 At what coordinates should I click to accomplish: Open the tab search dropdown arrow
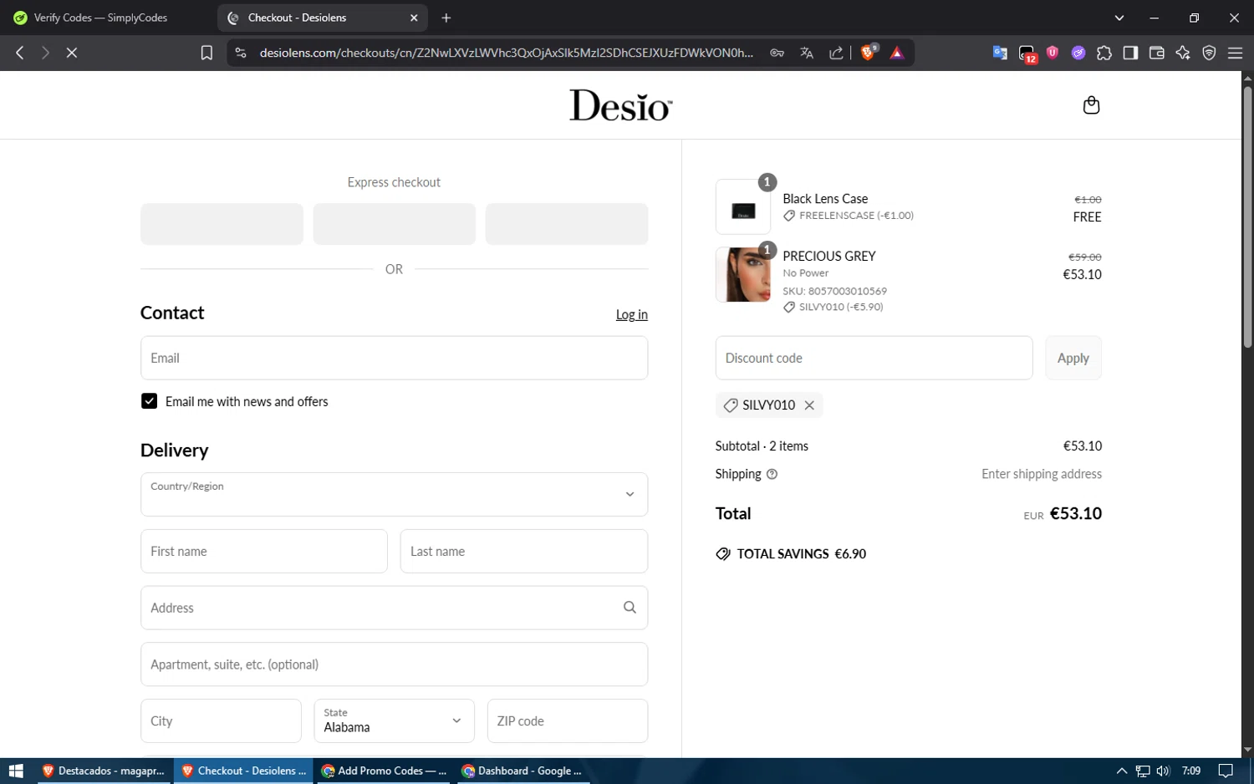1119,18
